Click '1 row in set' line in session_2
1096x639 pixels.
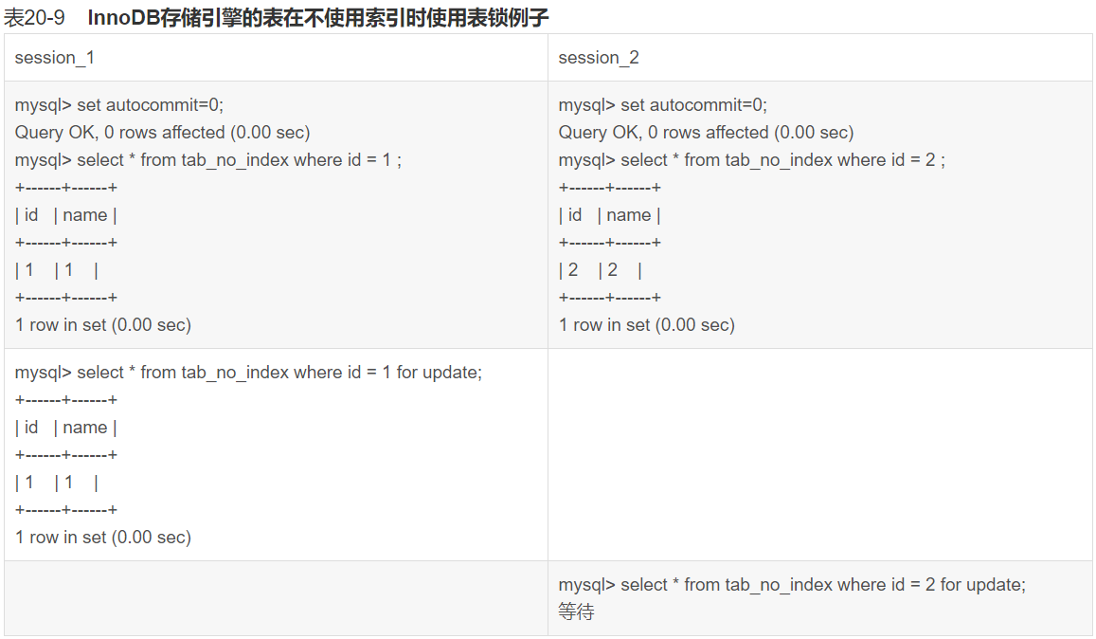click(x=647, y=324)
